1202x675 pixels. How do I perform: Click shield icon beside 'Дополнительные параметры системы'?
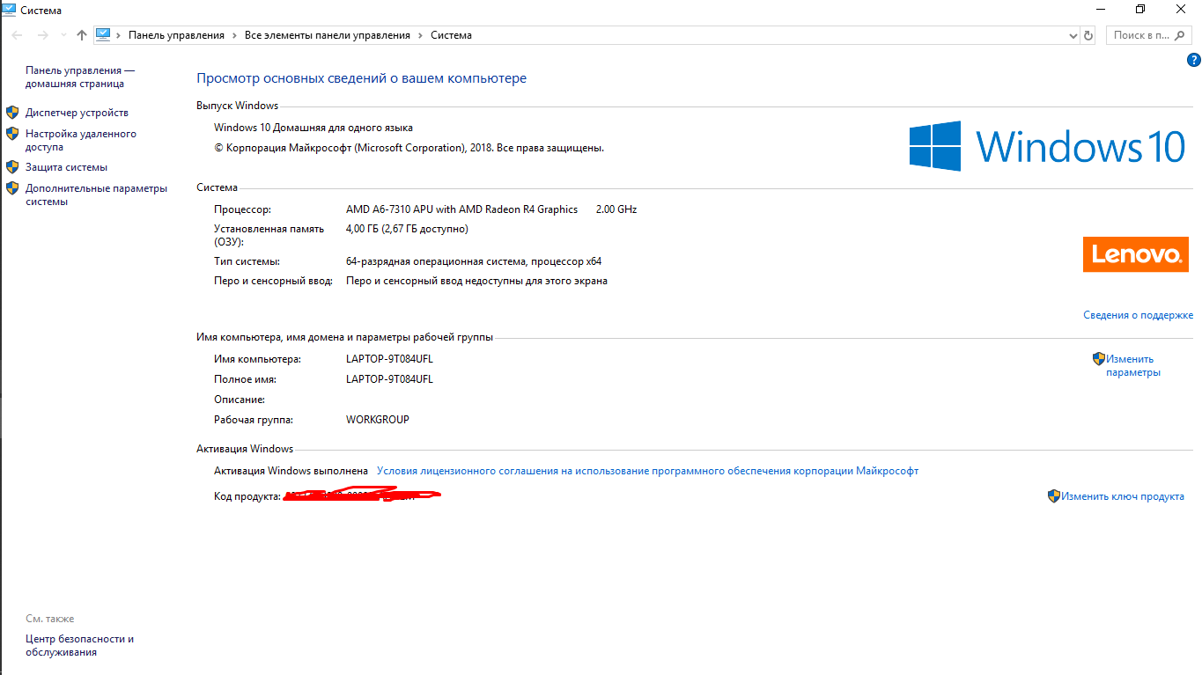pyautogui.click(x=12, y=187)
